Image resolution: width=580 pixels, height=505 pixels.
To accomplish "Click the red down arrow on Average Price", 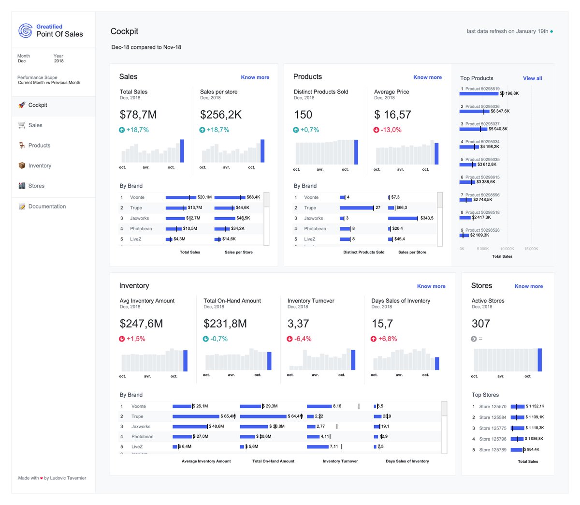I will pyautogui.click(x=377, y=130).
